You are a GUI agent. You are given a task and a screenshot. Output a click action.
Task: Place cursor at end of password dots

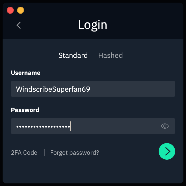tap(71, 126)
